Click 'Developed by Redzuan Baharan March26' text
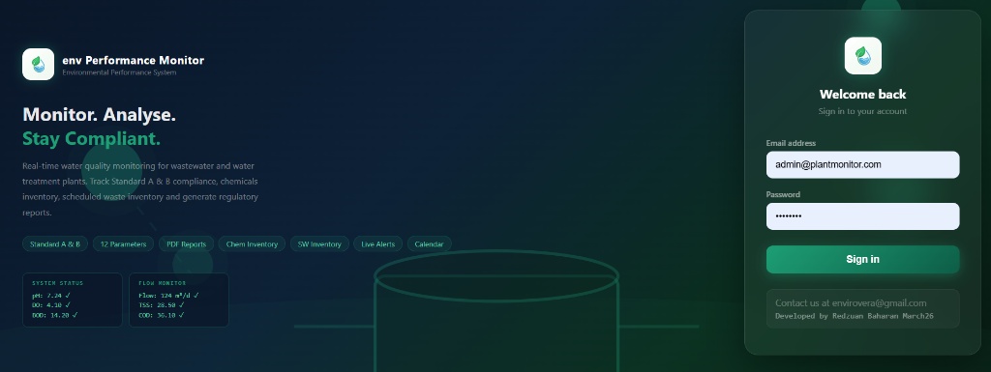Viewport: 991px width, 372px height. 854,316
